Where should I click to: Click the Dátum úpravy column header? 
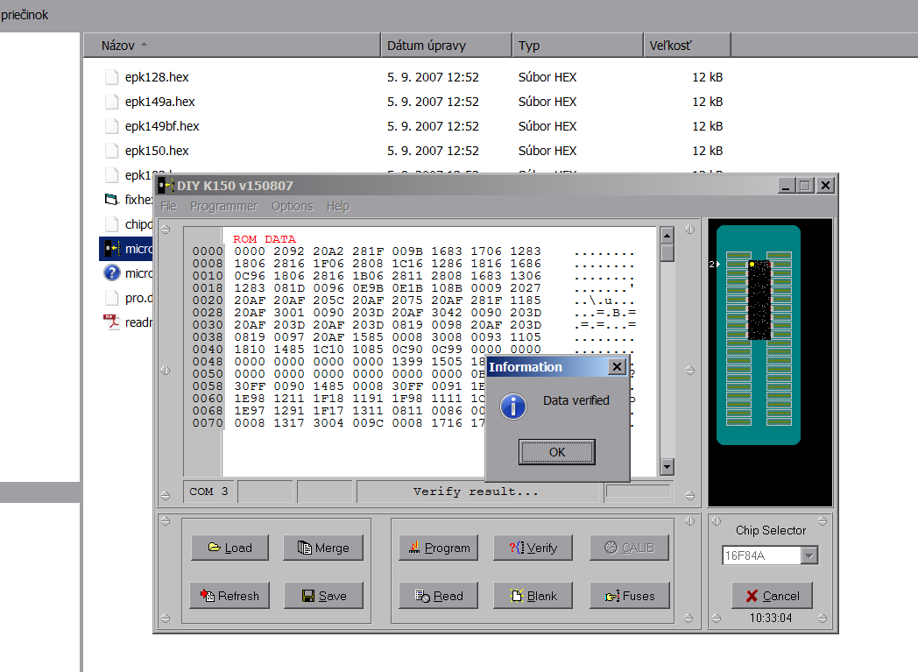(426, 46)
